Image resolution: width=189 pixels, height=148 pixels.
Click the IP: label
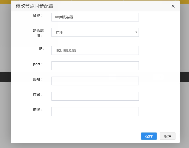[41, 49]
